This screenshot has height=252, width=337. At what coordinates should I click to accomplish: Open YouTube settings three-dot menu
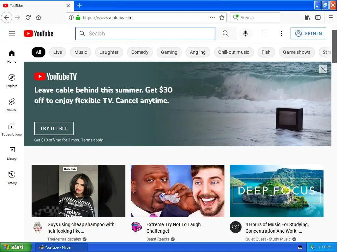(281, 33)
